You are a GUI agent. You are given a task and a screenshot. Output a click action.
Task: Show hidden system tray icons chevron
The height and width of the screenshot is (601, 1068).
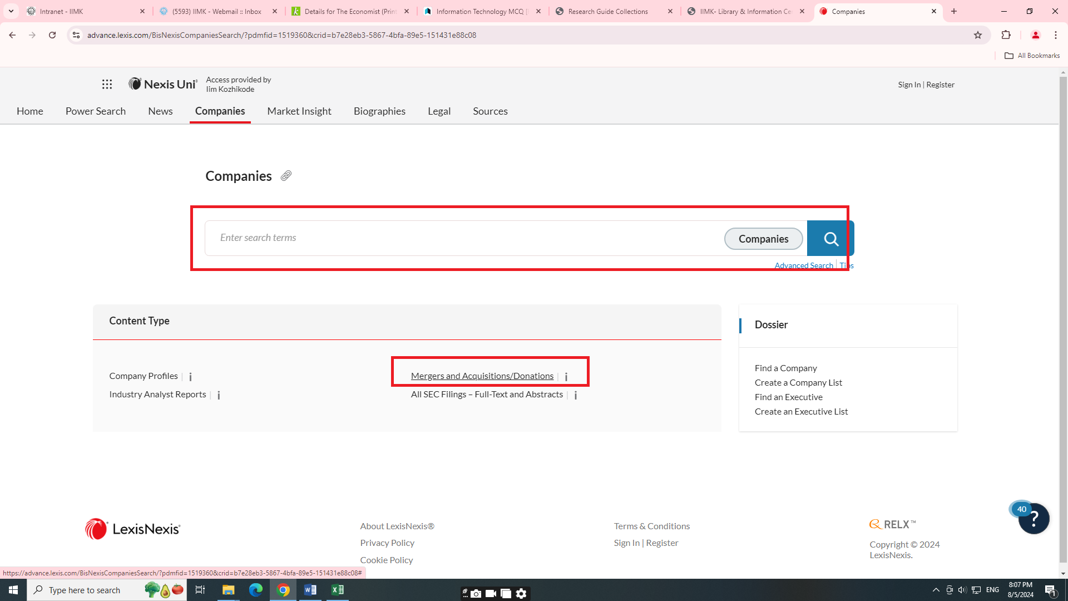936,590
